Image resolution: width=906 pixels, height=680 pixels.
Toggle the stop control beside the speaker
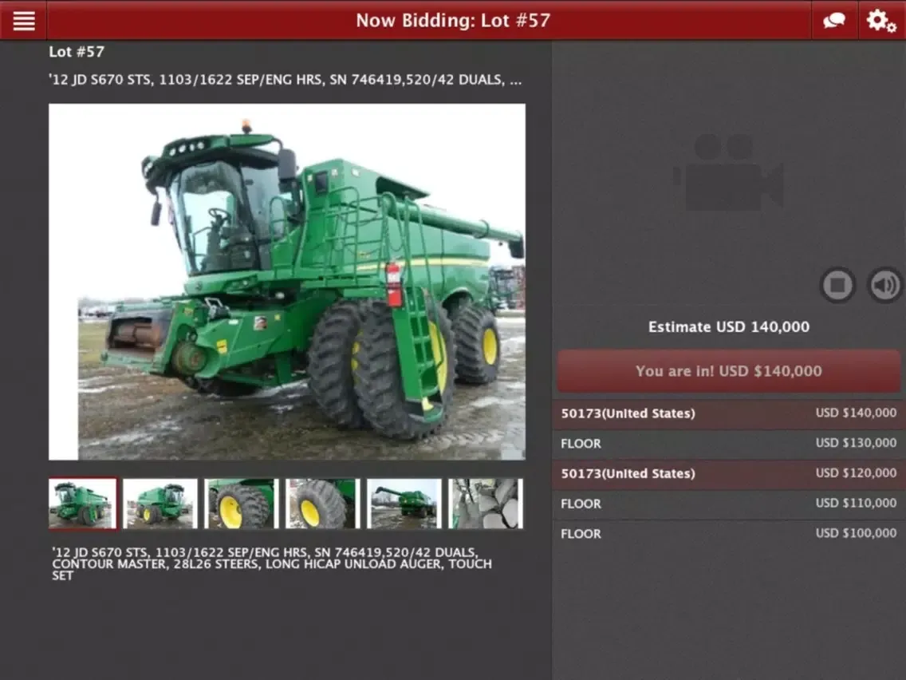tap(838, 285)
